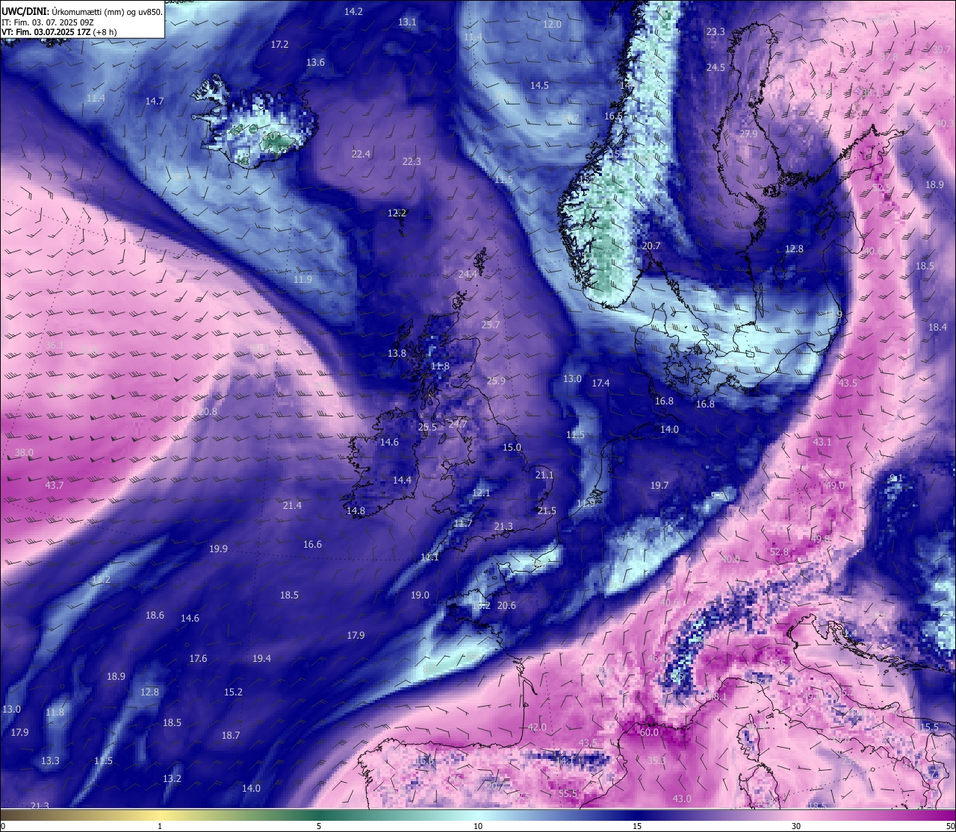The width and height of the screenshot is (956, 832).
Task: Click the 14.5 value in the Norwegian Sea
Action: pyautogui.click(x=539, y=85)
